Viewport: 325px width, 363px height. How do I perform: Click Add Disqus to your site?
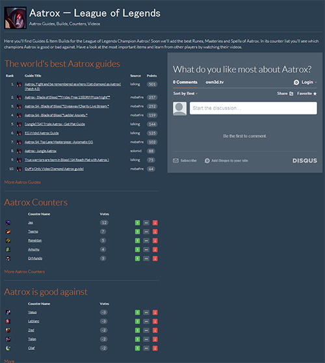226,161
